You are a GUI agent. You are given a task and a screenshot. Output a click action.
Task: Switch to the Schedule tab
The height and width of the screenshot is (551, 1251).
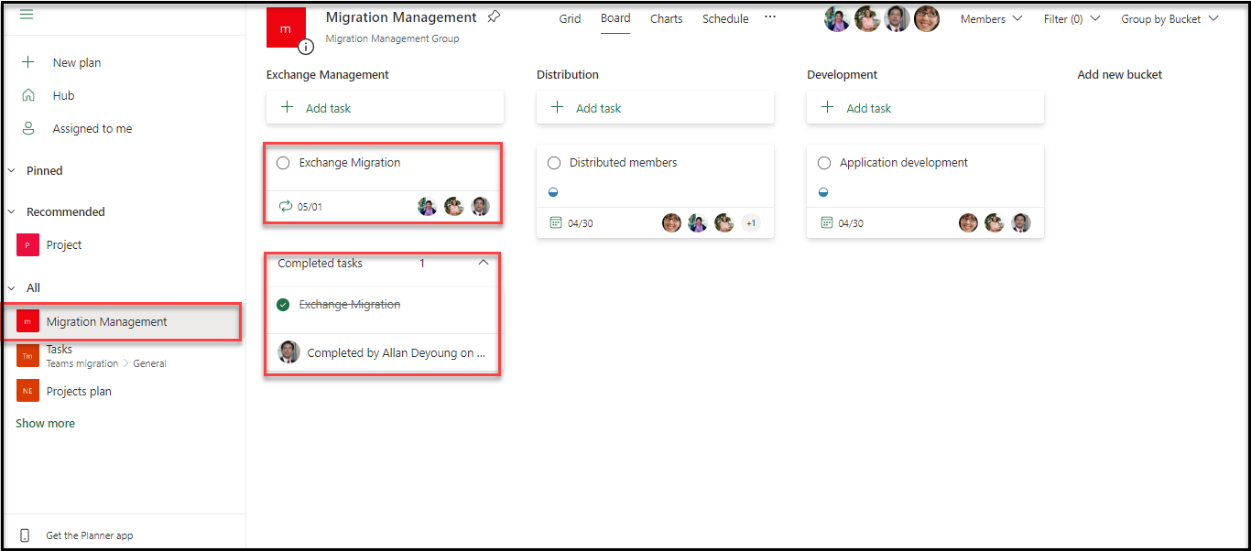[x=724, y=18]
